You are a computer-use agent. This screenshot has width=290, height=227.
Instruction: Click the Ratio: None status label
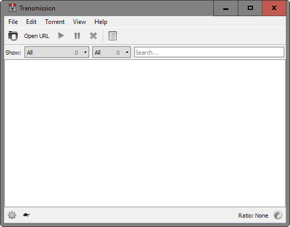[x=253, y=216]
